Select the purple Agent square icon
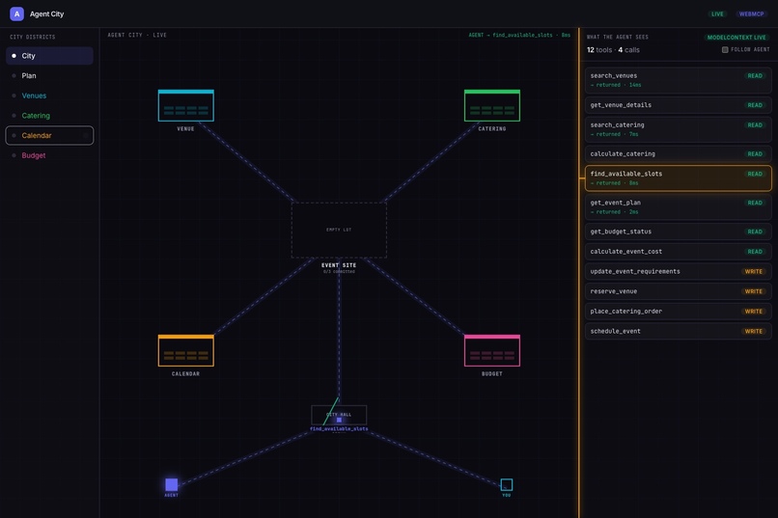The width and height of the screenshot is (778, 518). (171, 484)
